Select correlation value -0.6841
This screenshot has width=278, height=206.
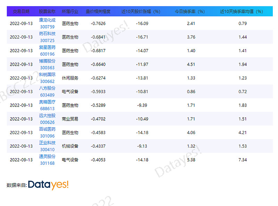[x=98, y=37]
